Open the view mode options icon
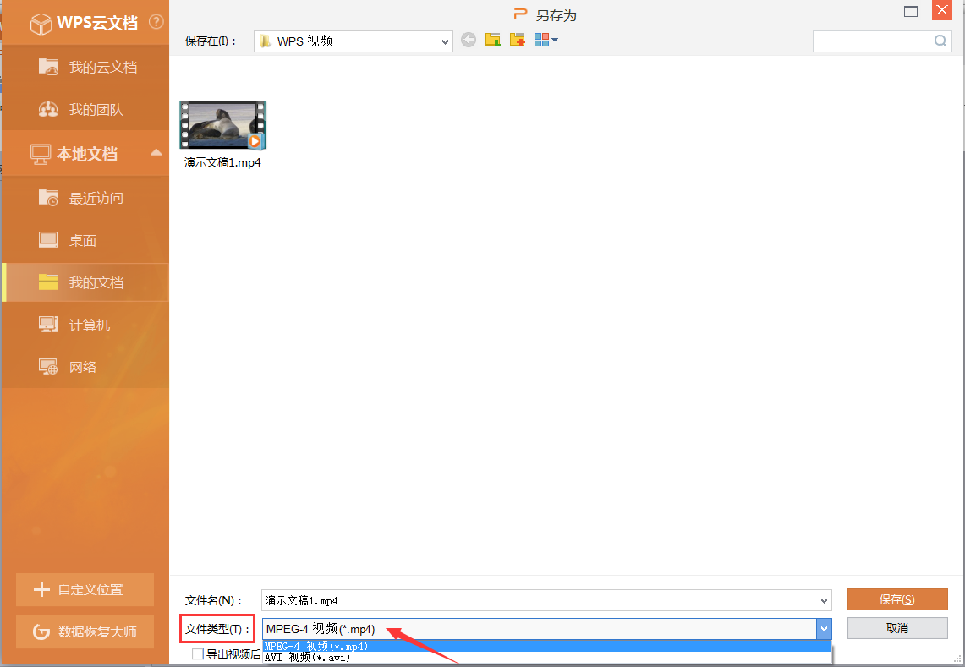 [x=546, y=40]
